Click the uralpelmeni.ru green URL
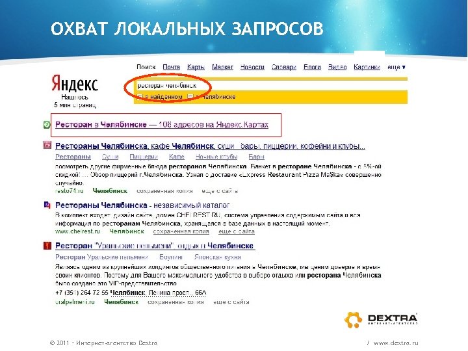Viewport: 468px width, 351px height. (x=75, y=302)
